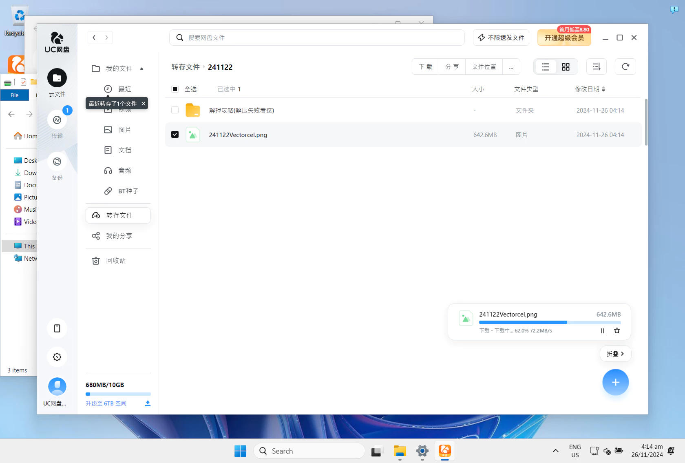685x463 pixels.
Task: Click the 大小 column header
Action: pyautogui.click(x=478, y=89)
